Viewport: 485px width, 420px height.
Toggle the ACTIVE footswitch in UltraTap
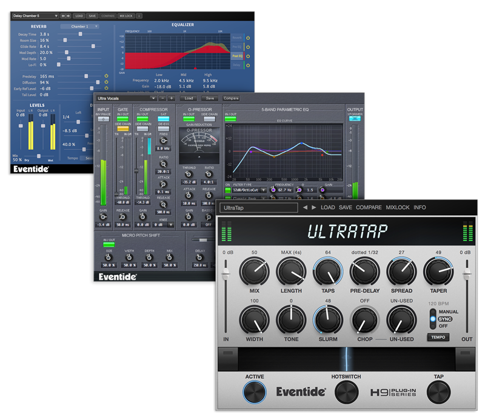pyautogui.click(x=255, y=392)
